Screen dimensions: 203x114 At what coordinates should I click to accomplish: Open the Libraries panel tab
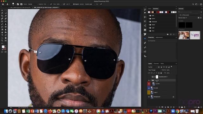(x=181, y=9)
